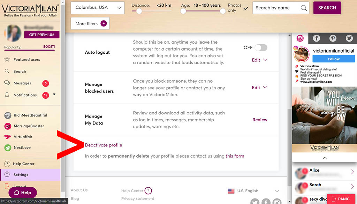Toggle the Auto logout switch

[x=261, y=48]
